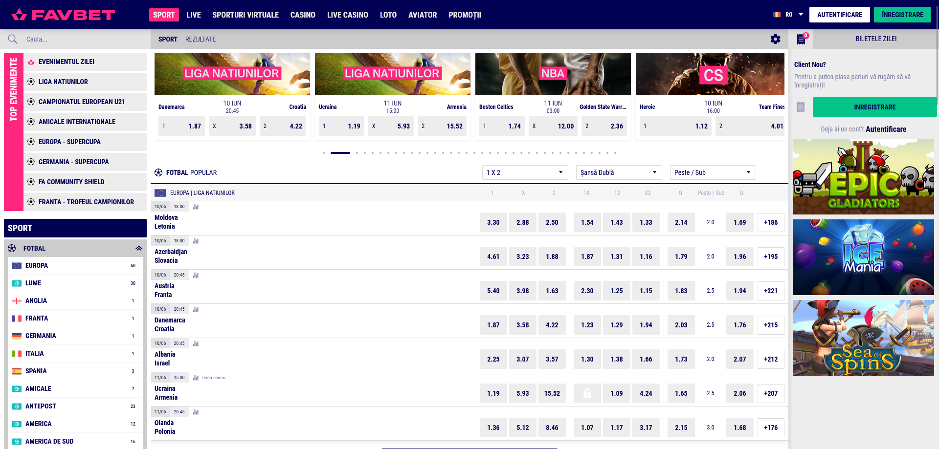The height and width of the screenshot is (449, 939).
Task: Open the Peste / Sub market dropdown
Action: (x=713, y=172)
